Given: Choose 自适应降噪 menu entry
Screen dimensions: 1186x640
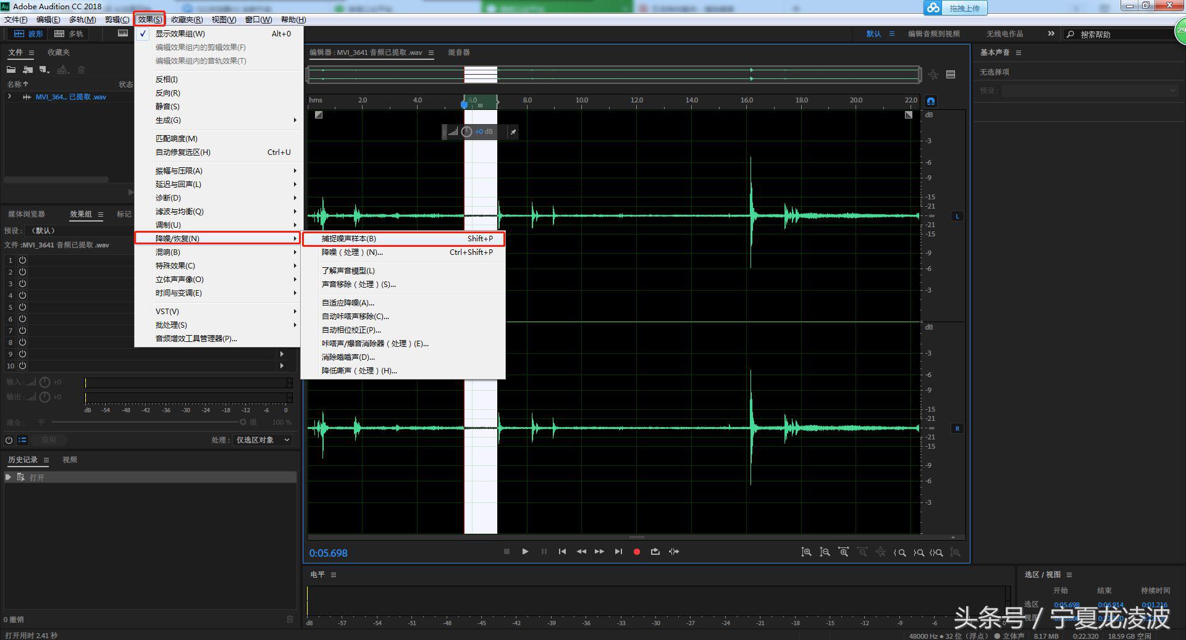Looking at the screenshot, I should (348, 303).
